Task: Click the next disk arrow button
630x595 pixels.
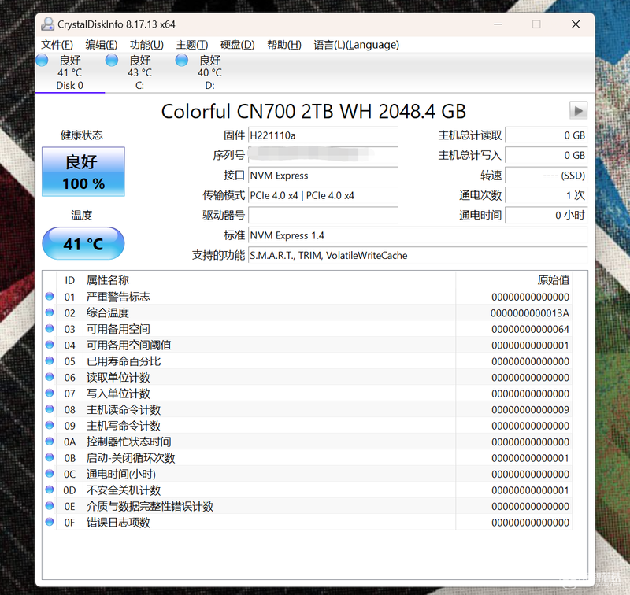Action: tap(578, 110)
